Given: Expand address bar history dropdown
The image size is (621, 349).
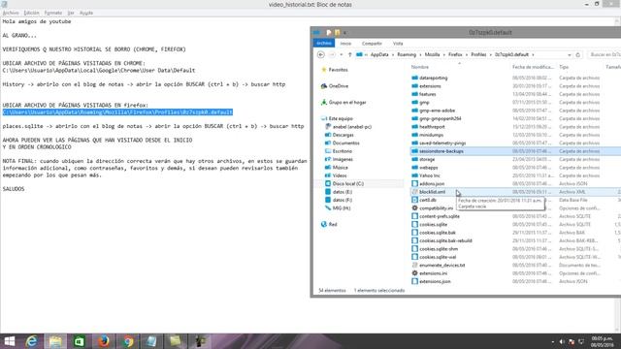Looking at the screenshot, I should 570,54.
